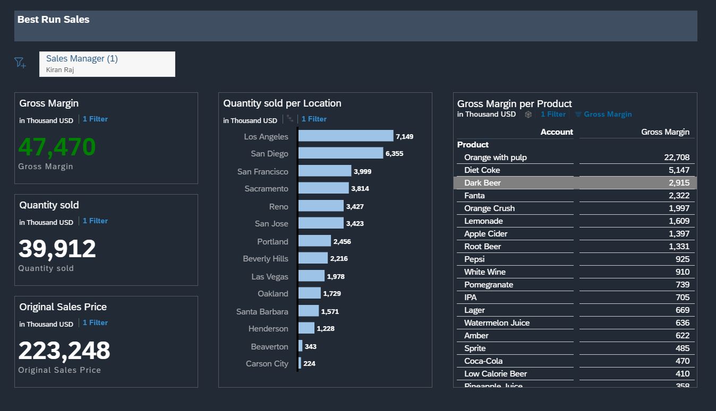Screen dimensions: 716x411
Task: Click the hexagon drill-state icon on Gross Margin table
Action: pos(529,114)
